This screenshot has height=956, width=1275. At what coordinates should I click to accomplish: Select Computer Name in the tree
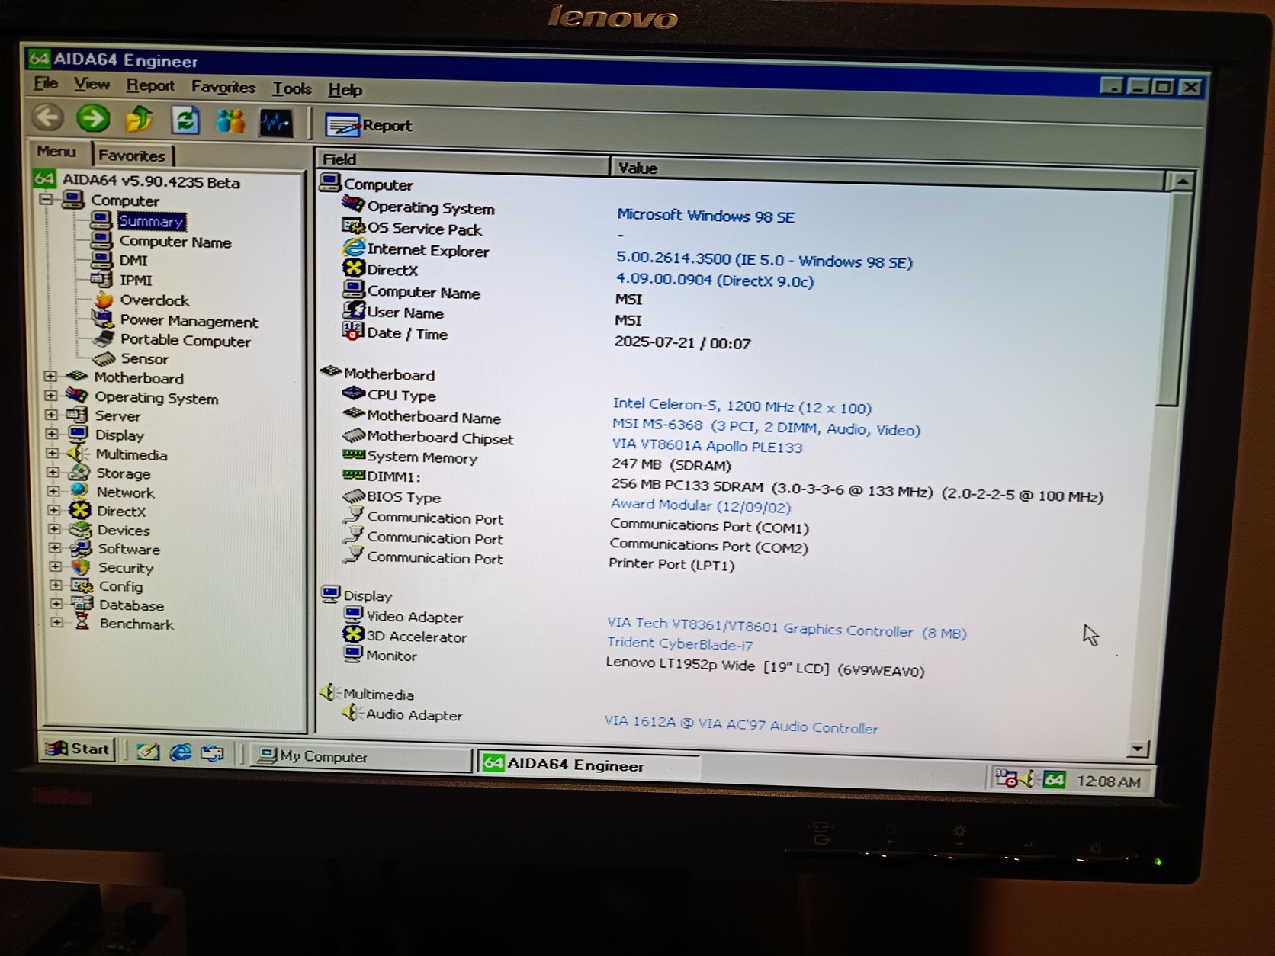(175, 242)
